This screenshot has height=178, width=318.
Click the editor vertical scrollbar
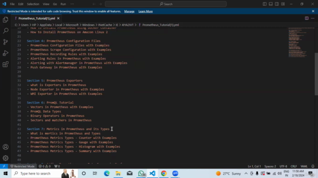coord(316,74)
